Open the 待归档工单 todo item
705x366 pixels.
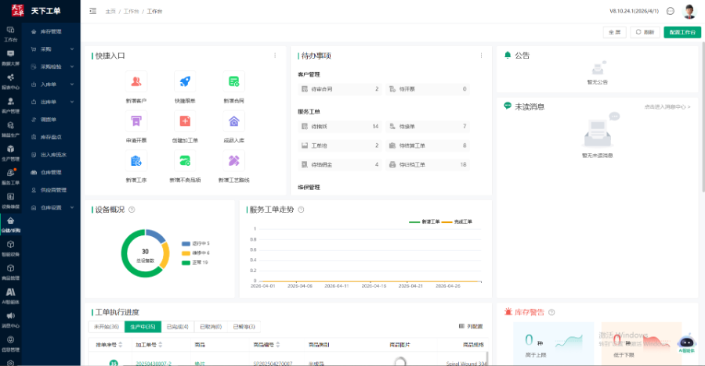pos(428,165)
